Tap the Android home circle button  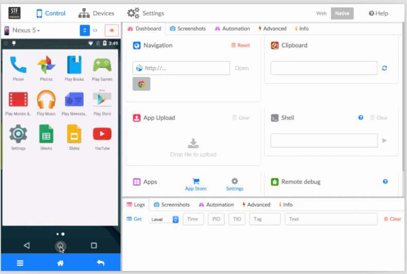[x=60, y=246]
